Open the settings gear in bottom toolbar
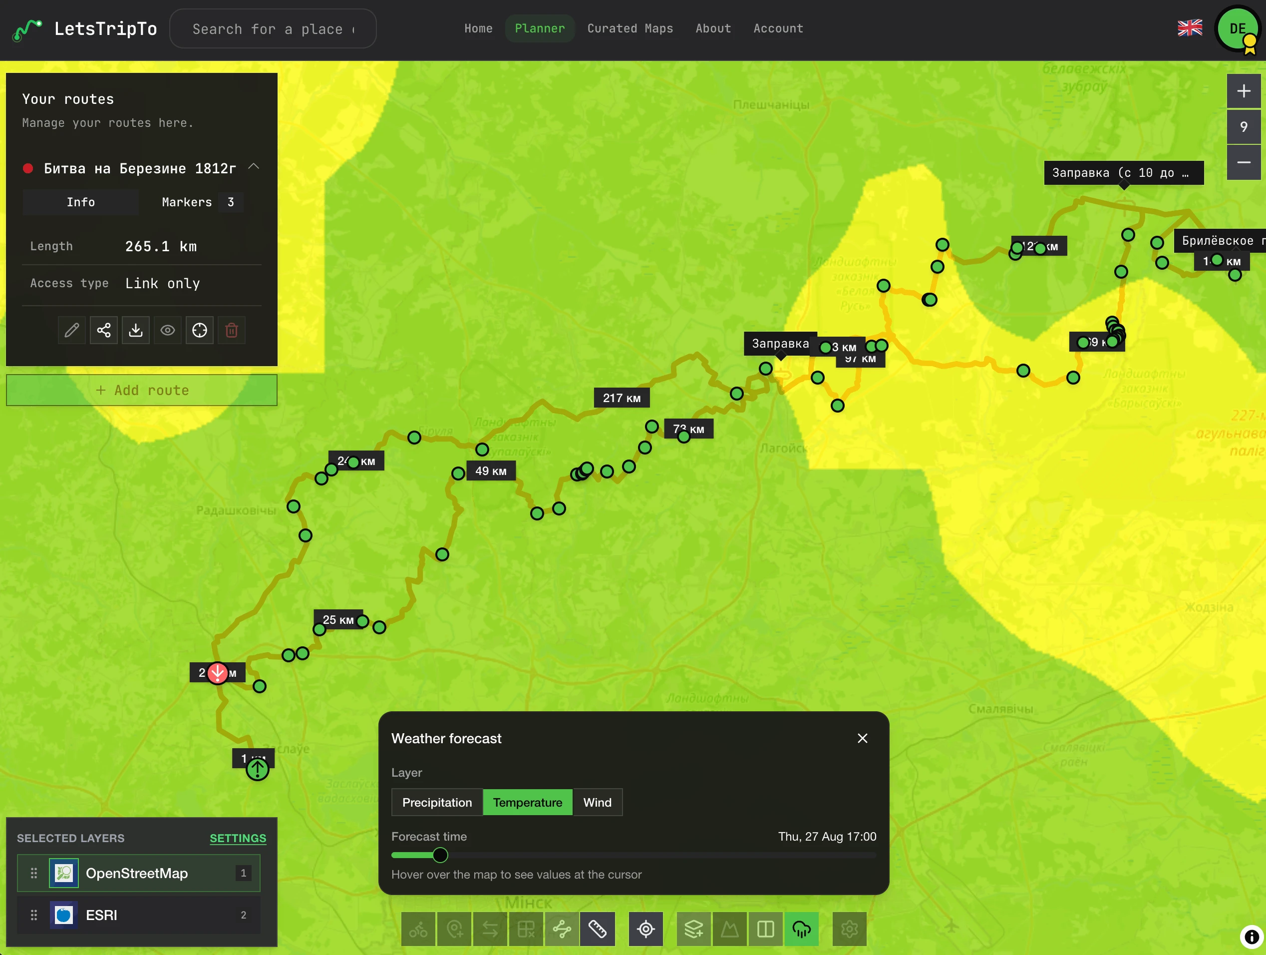Viewport: 1266px width, 955px height. [850, 929]
